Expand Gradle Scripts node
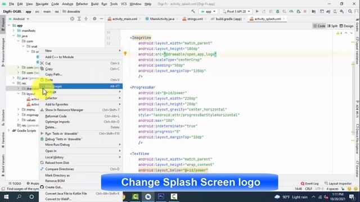The image size is (360, 202). pos(9,131)
